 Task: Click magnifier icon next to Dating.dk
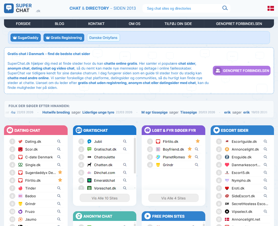(x=59, y=141)
